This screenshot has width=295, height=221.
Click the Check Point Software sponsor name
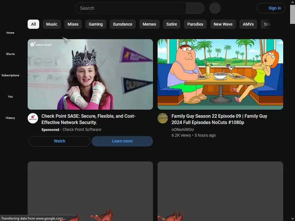(82, 129)
